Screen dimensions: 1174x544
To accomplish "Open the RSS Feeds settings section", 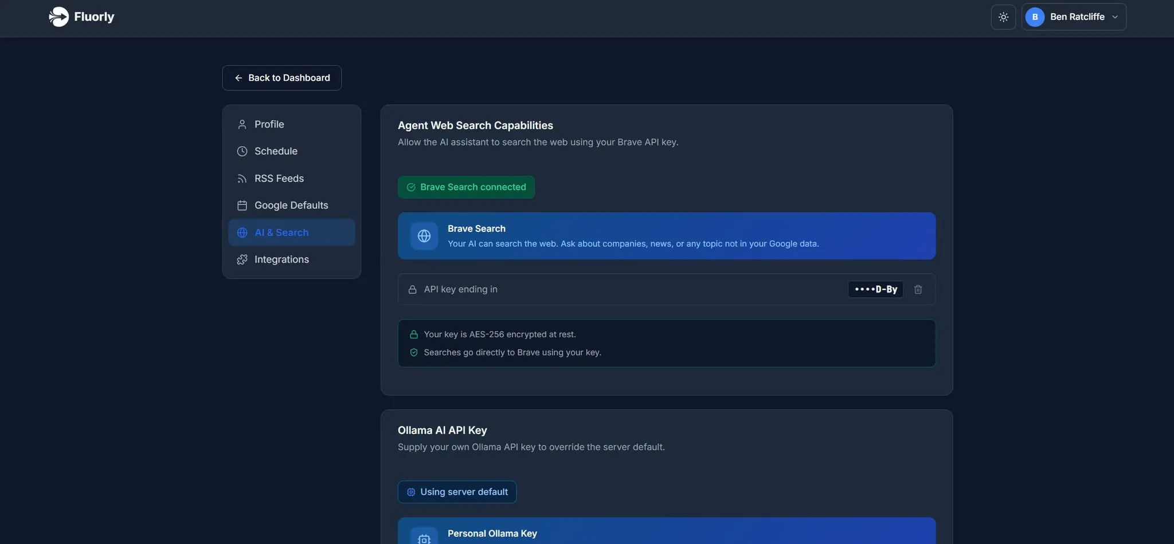I will tap(292, 179).
